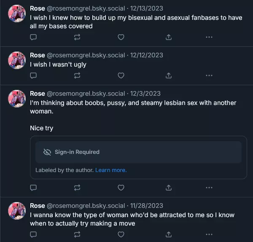Open more options for the 12/12/2023 post
The height and width of the screenshot is (242, 253).
[x=209, y=75]
